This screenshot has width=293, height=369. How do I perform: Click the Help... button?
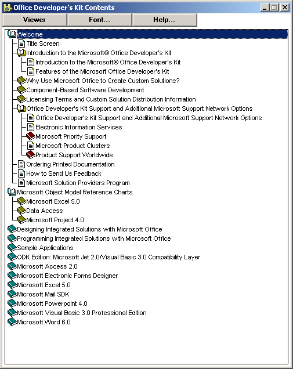coord(165,20)
